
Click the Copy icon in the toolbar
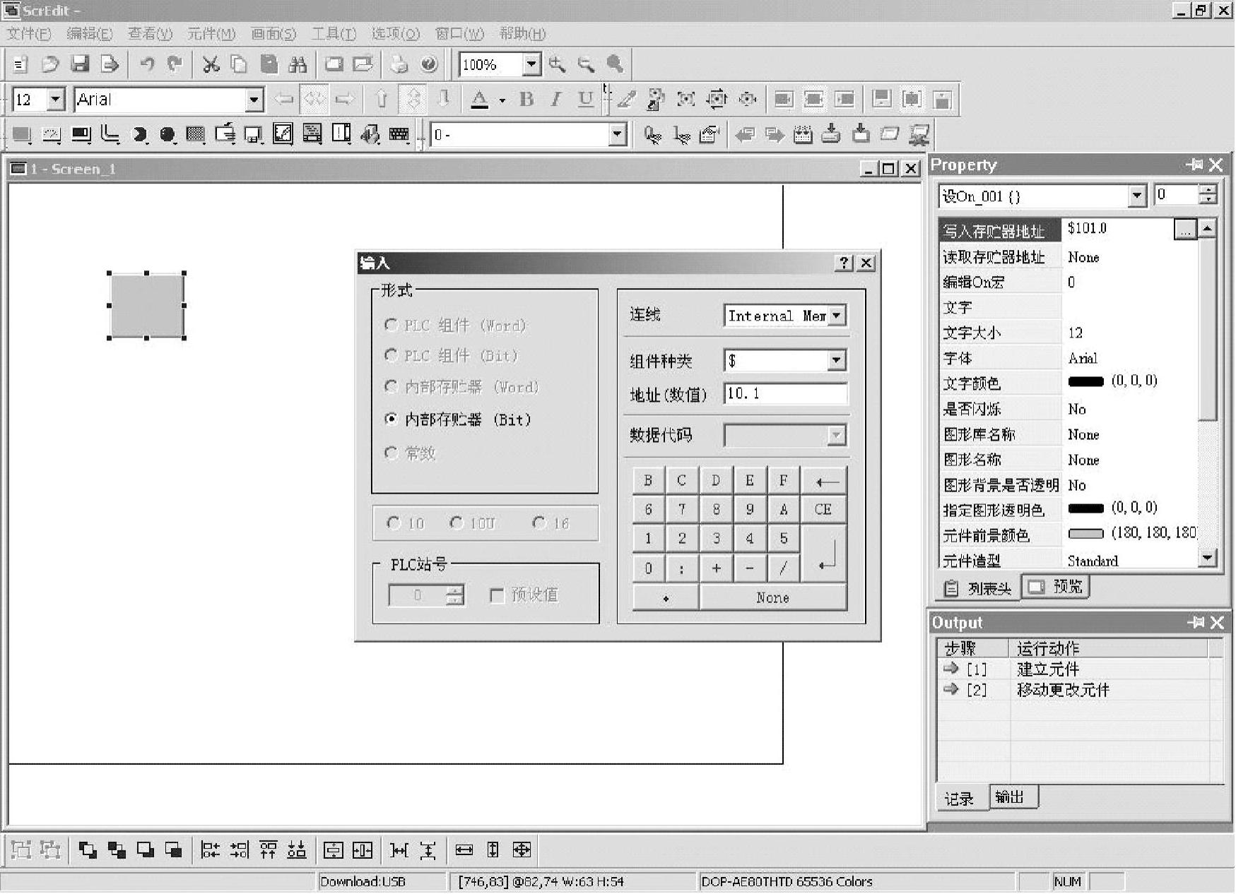[x=240, y=64]
